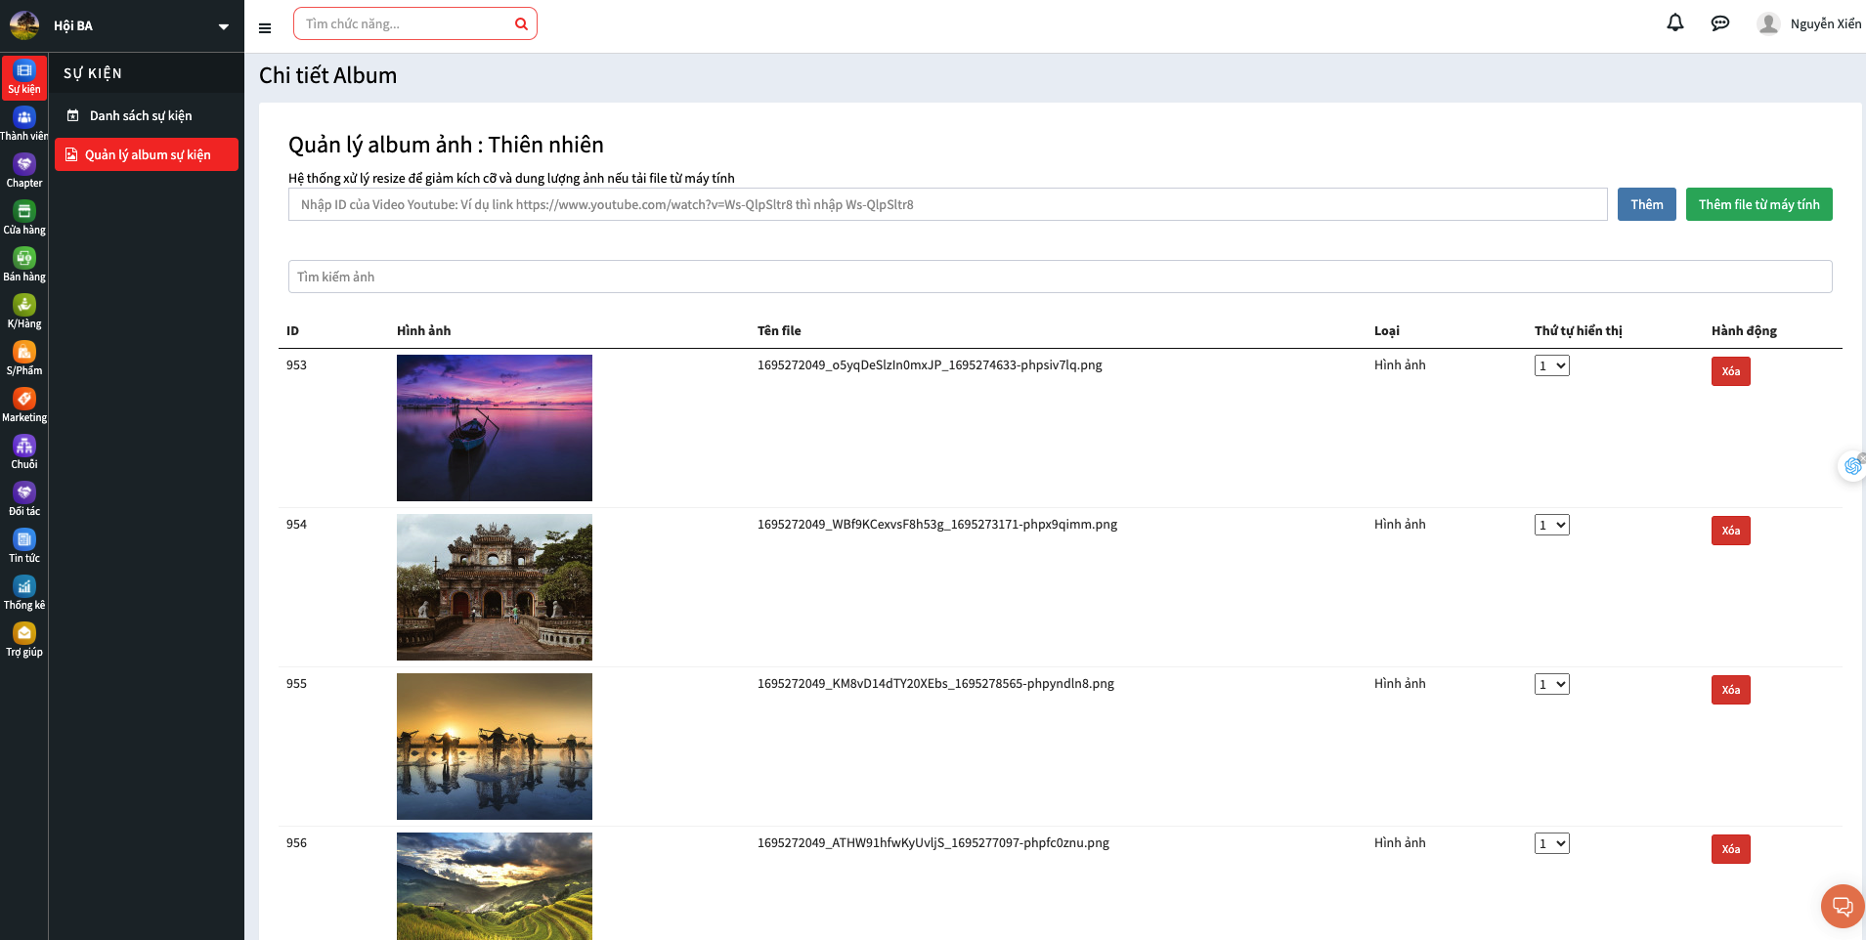The image size is (1866, 940).
Task: Click the notification bell icon
Action: coord(1674,23)
